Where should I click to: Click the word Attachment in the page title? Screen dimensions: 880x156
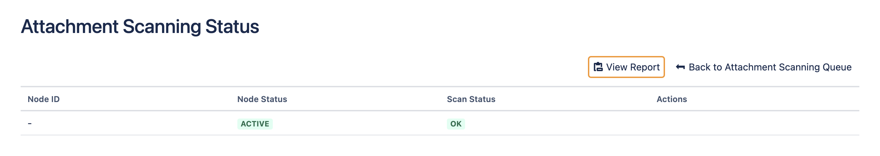tap(70, 27)
